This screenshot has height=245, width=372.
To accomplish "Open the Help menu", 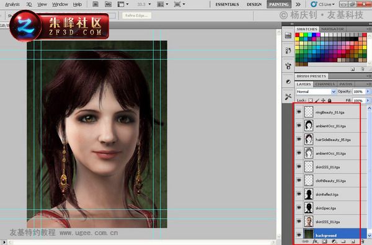I will click(x=77, y=4).
